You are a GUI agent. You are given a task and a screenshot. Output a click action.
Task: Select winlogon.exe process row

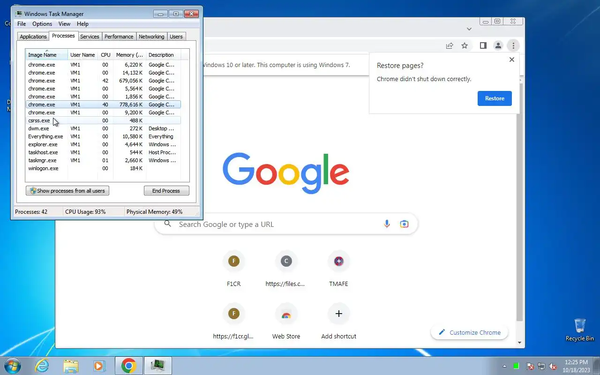(x=103, y=168)
